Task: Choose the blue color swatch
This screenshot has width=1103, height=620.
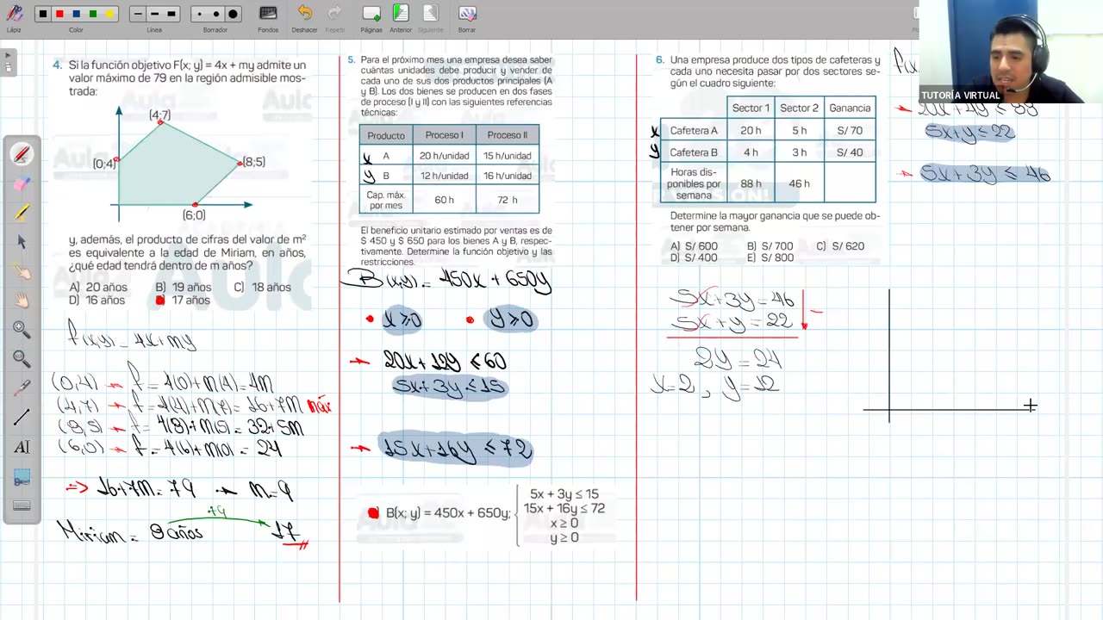Action: (x=76, y=14)
